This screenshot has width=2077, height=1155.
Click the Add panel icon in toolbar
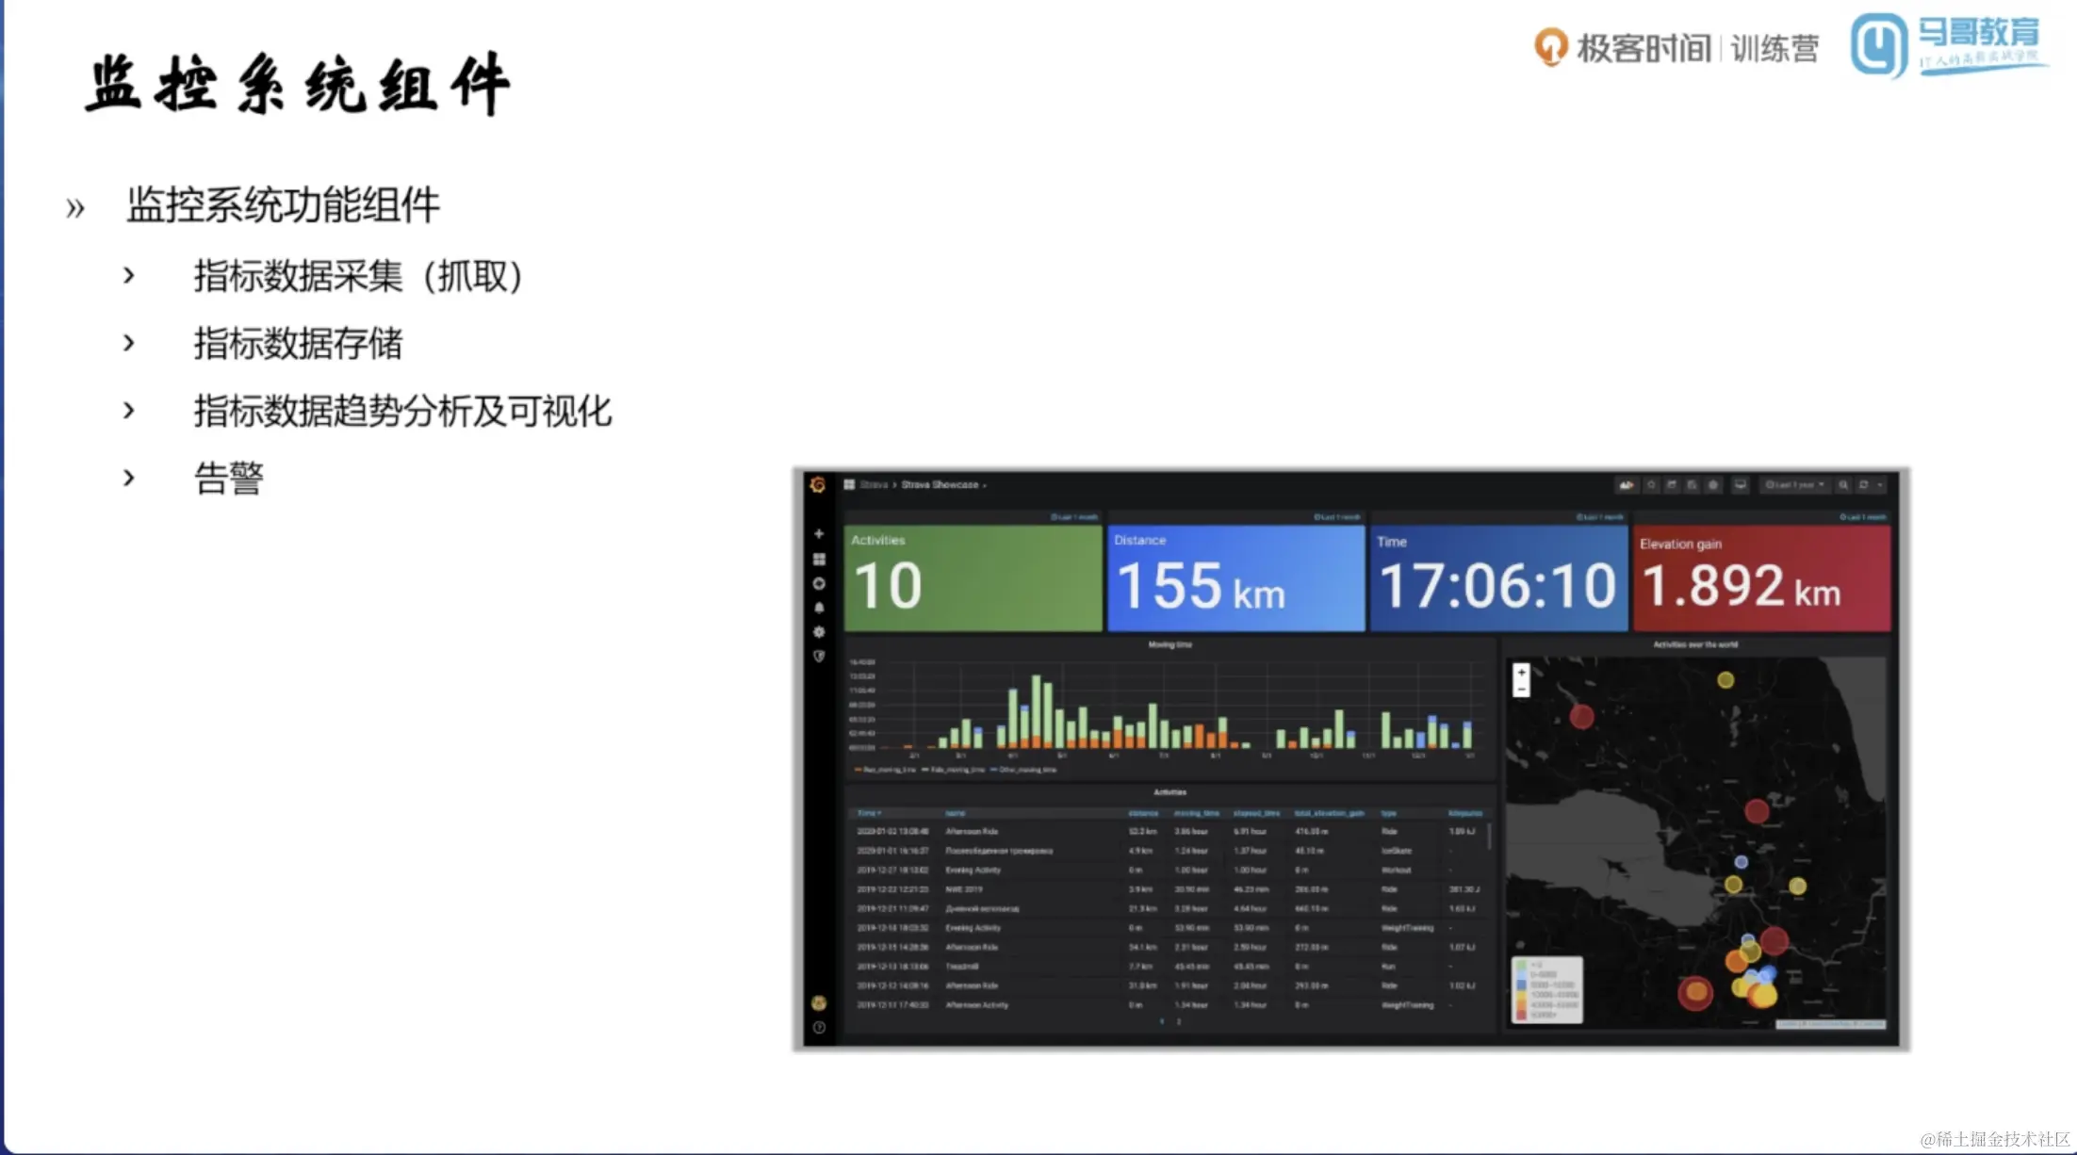coord(1627,485)
